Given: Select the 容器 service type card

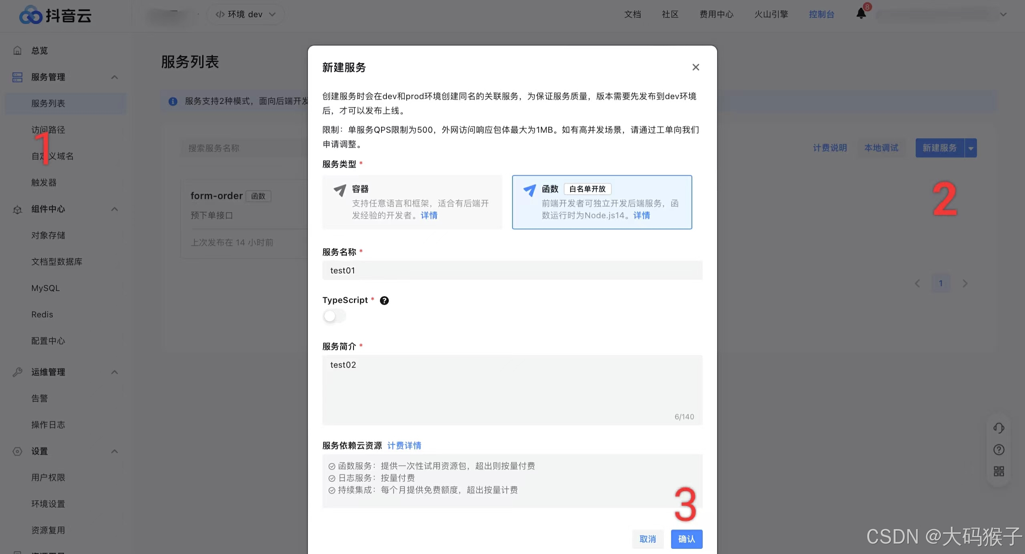Looking at the screenshot, I should [x=412, y=202].
